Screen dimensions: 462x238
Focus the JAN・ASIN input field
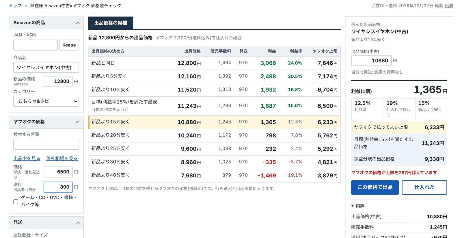tap(36, 45)
